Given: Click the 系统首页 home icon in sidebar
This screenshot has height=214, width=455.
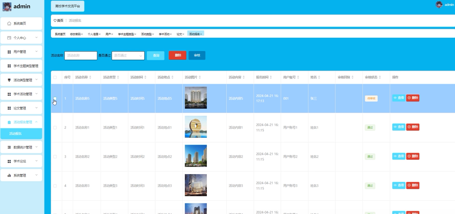Looking at the screenshot, I should 9,23.
